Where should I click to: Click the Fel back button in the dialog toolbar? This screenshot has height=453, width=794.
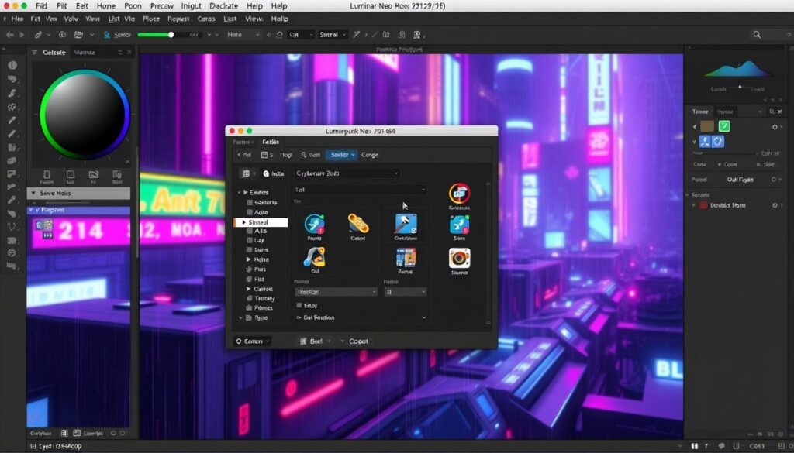point(244,155)
